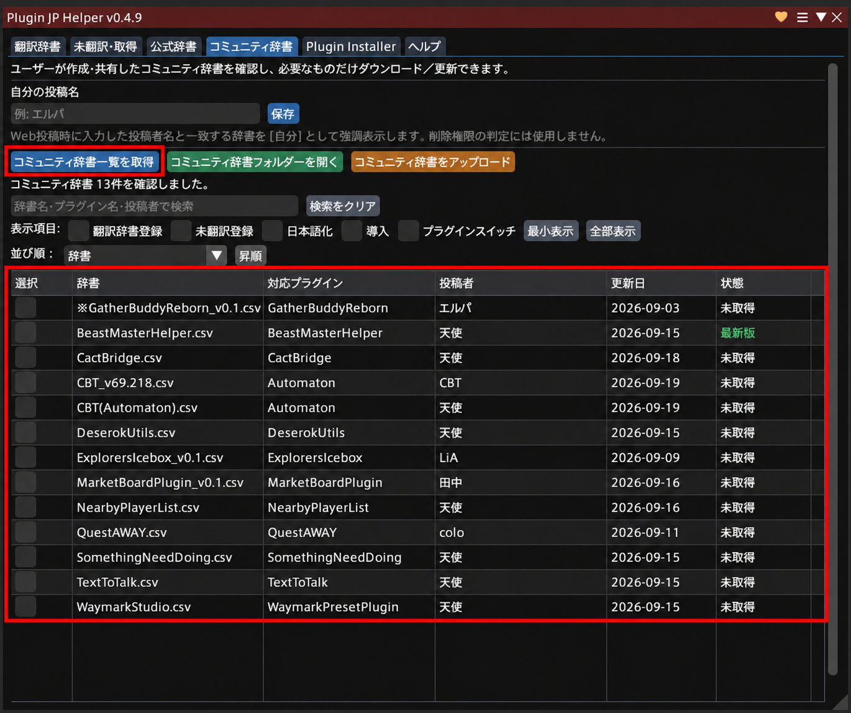Tick the selection box for CBT_v69.218.csv
This screenshot has width=851, height=713.
pyautogui.click(x=25, y=383)
